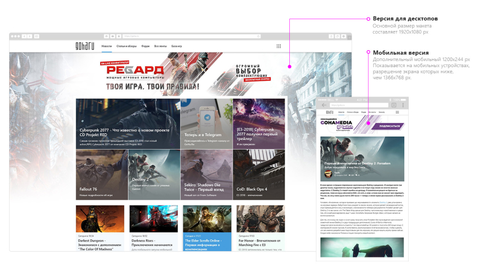Screen dimensions: 484x271
Task: Go back with the desktop browser back arrow
Action: click(x=24, y=36)
